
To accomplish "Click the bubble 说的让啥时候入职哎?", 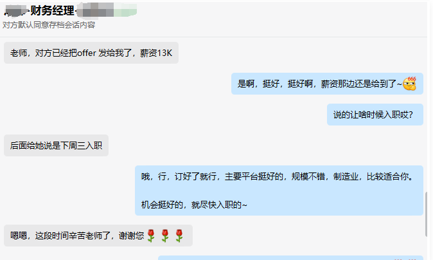I will click(375, 115).
